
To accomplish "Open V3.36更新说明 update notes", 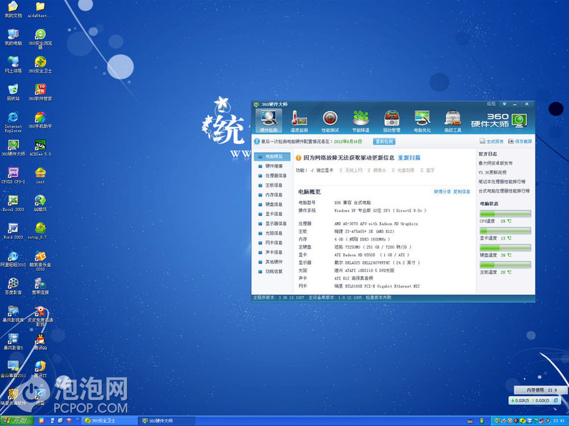I will (492, 173).
